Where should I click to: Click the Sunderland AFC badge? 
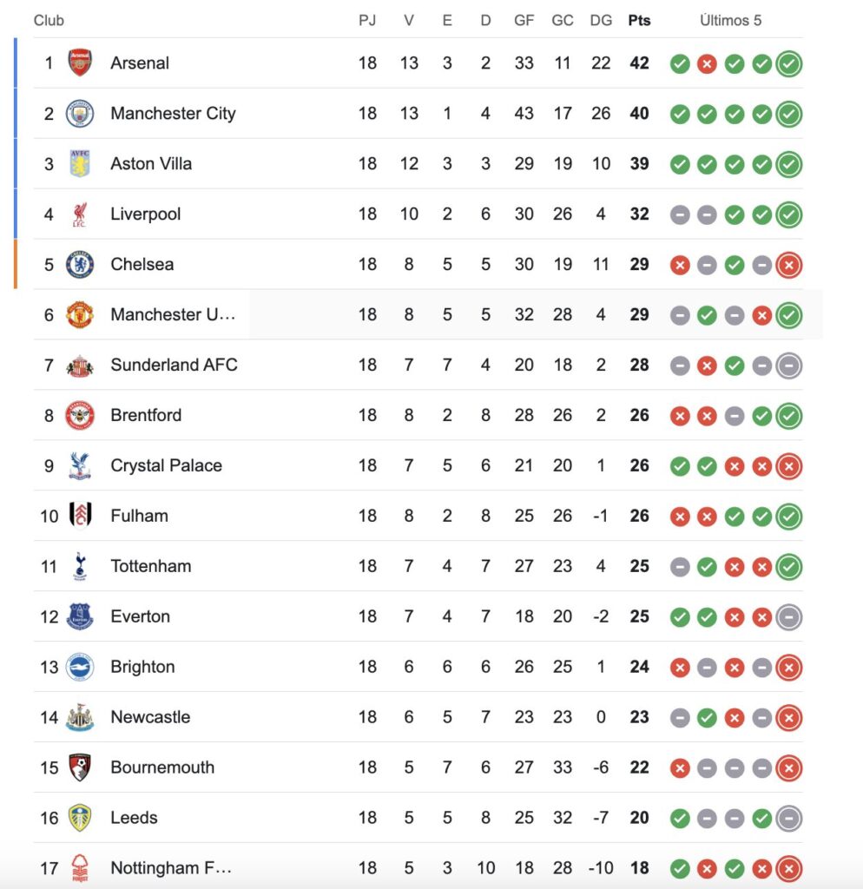coord(80,365)
